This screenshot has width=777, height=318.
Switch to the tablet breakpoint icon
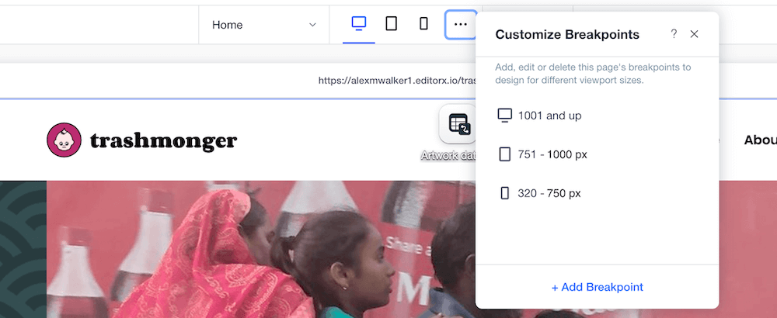pyautogui.click(x=391, y=23)
